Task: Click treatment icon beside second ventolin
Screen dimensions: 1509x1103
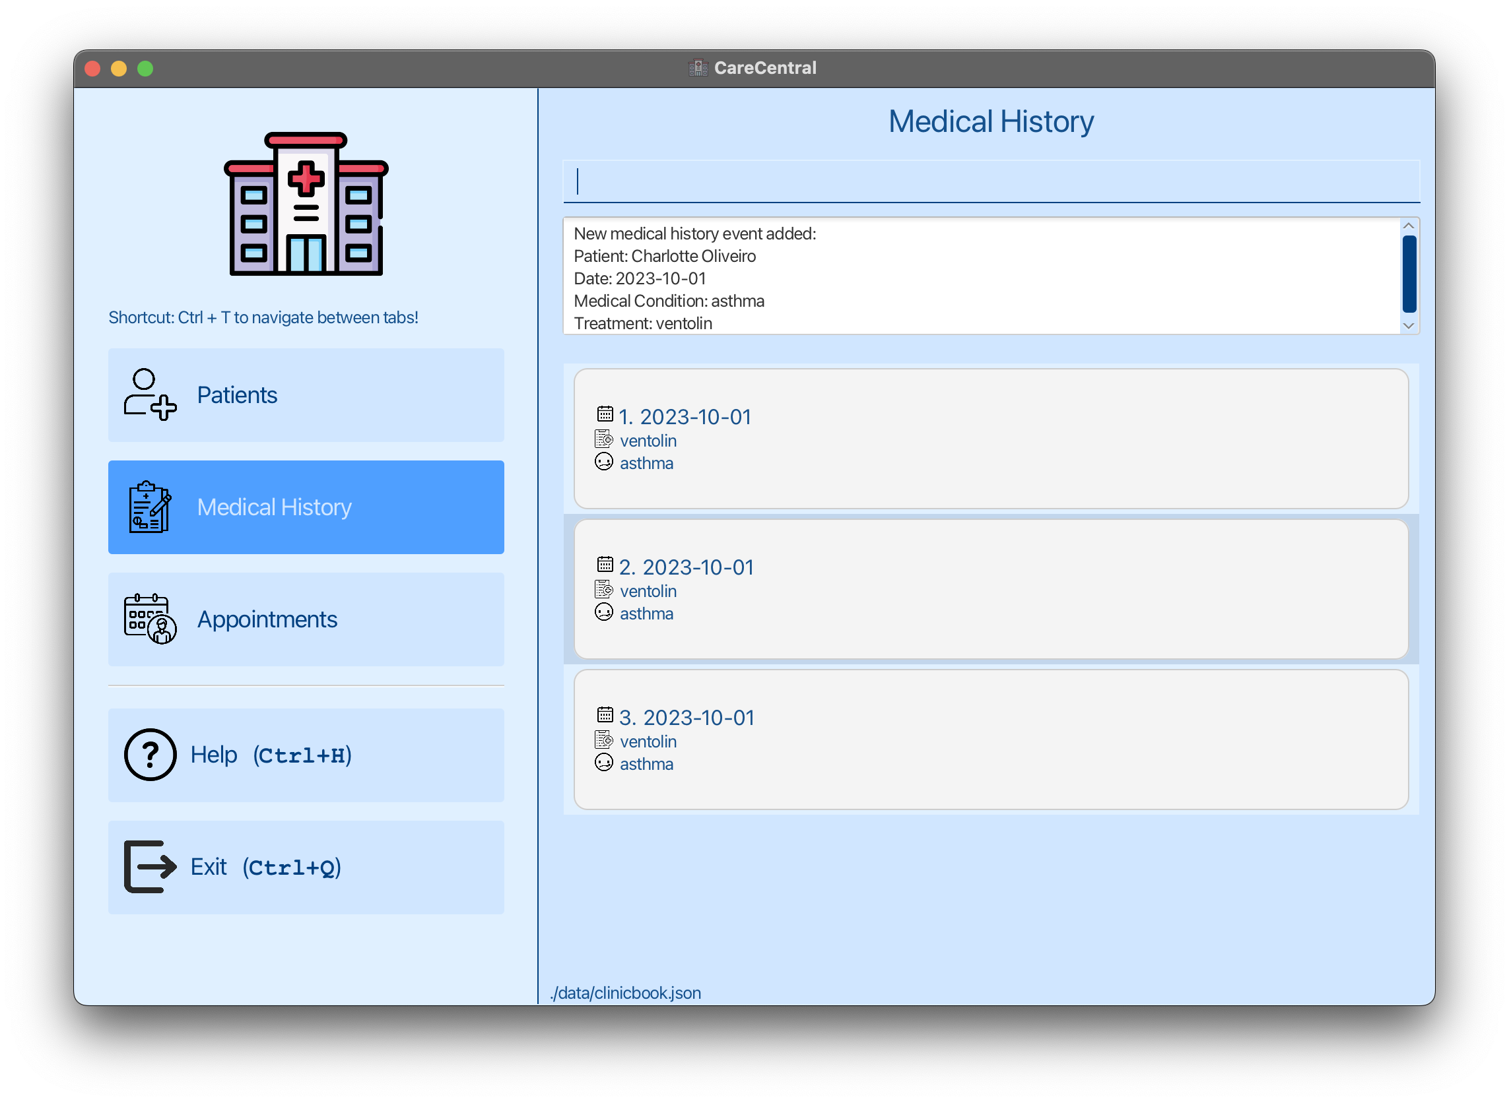Action: (x=604, y=590)
